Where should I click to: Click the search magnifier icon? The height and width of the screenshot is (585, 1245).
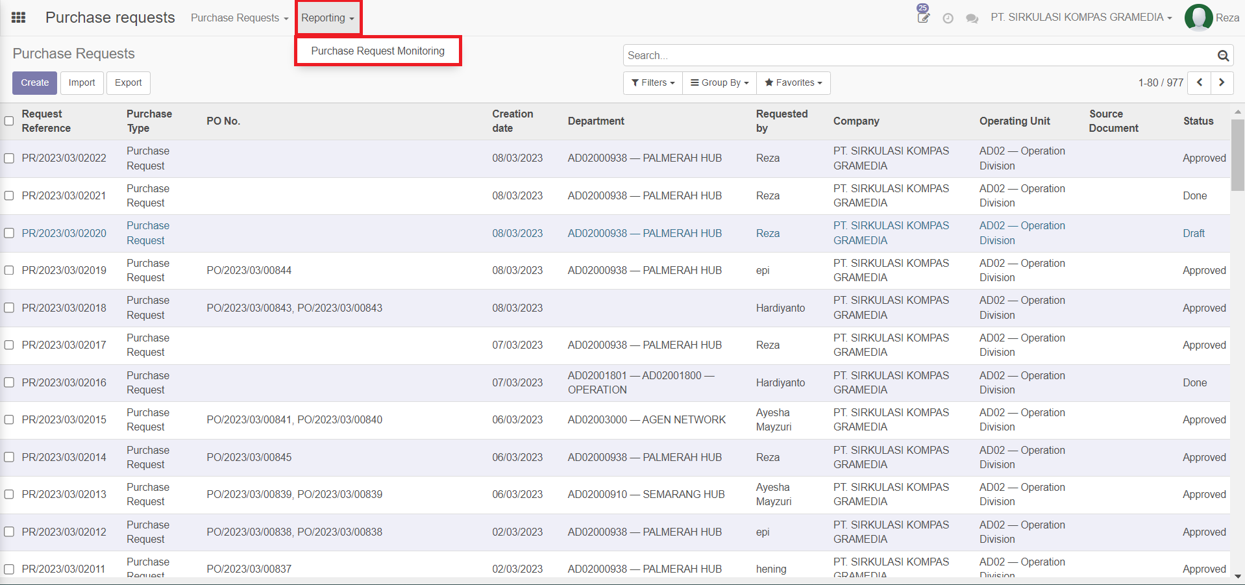[x=1223, y=56]
